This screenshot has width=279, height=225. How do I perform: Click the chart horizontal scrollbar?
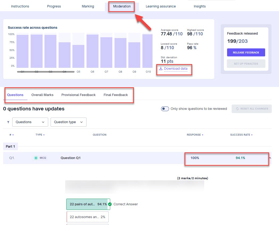click(46, 72)
